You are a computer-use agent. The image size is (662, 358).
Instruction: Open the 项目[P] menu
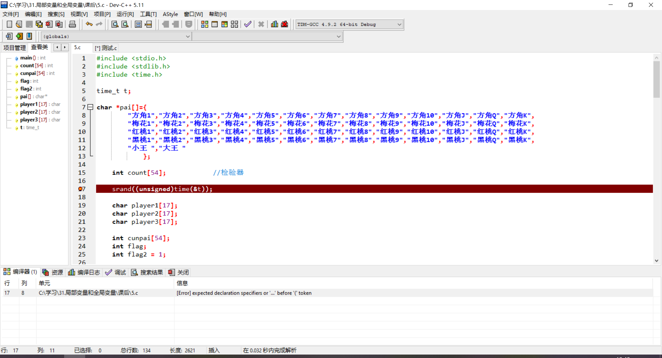(x=102, y=14)
